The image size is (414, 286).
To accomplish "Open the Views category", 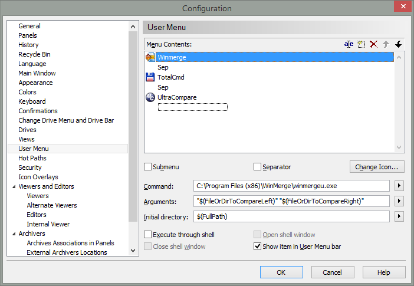I will coord(27,139).
